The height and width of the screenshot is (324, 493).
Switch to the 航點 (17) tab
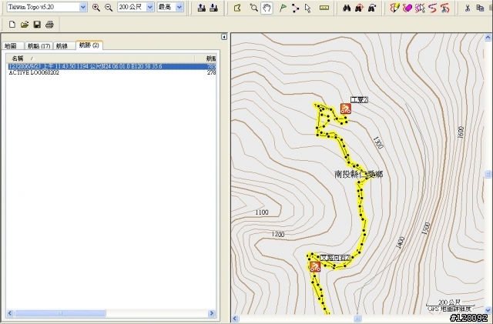38,46
